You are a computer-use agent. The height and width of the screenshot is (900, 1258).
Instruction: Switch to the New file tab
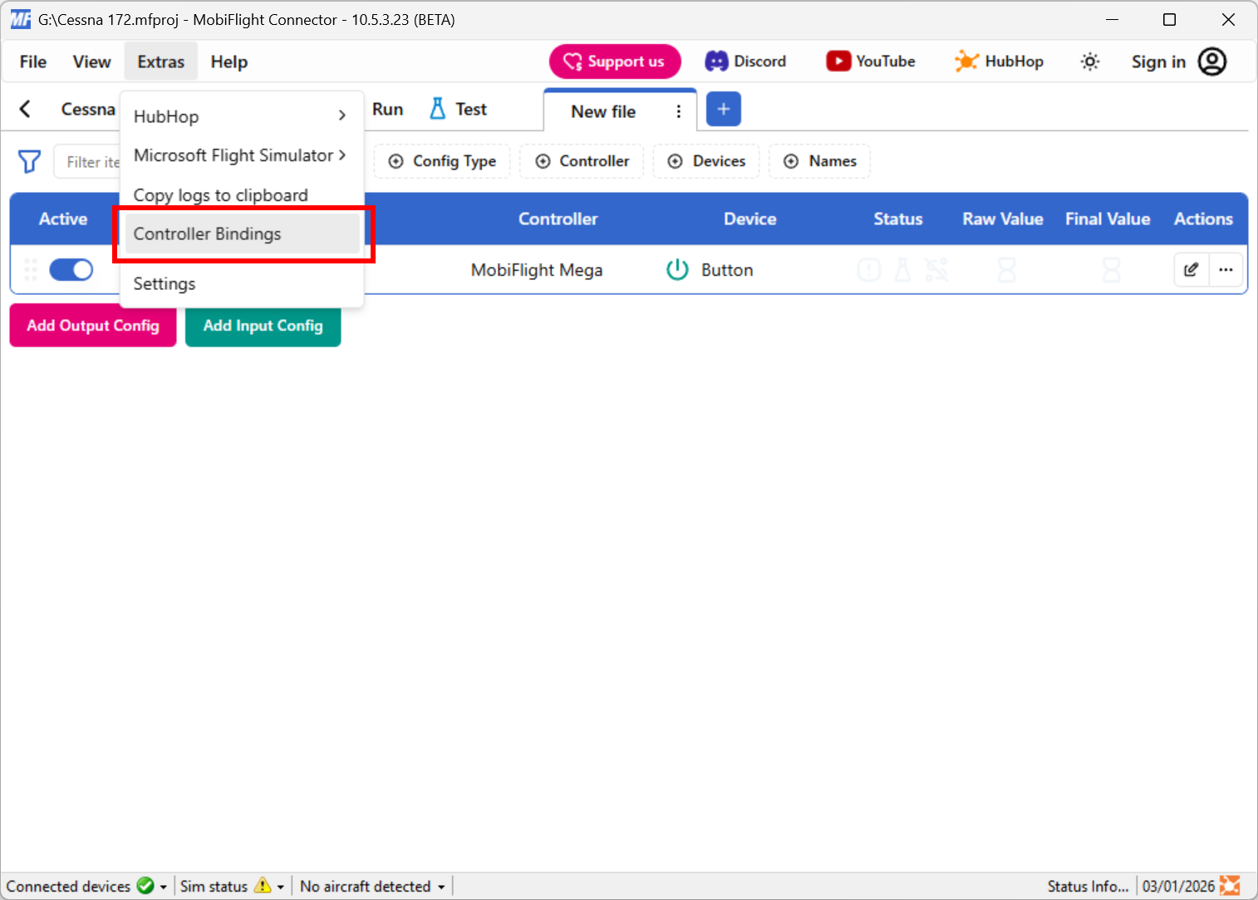(x=603, y=111)
